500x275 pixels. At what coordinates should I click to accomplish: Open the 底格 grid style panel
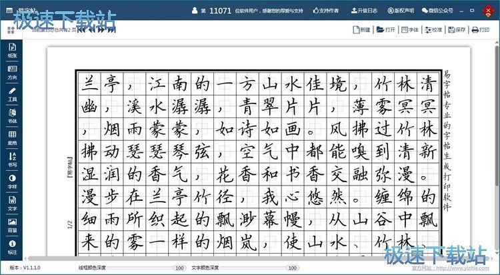[12, 137]
